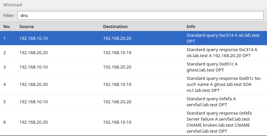Viewport: 267px width, 136px height.
Task: Click source 192.168.10.10 in packet 1 row
Action: pos(34,38)
